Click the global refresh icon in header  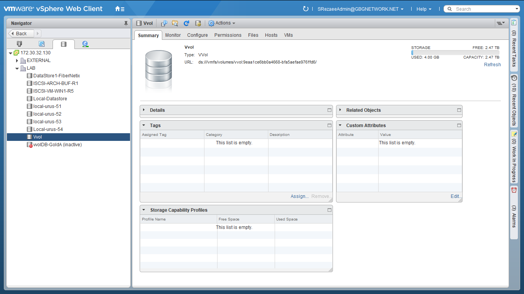(305, 9)
